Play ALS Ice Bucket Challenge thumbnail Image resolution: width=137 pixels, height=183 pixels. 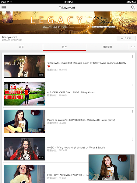pyautogui.click(x=24, y=94)
